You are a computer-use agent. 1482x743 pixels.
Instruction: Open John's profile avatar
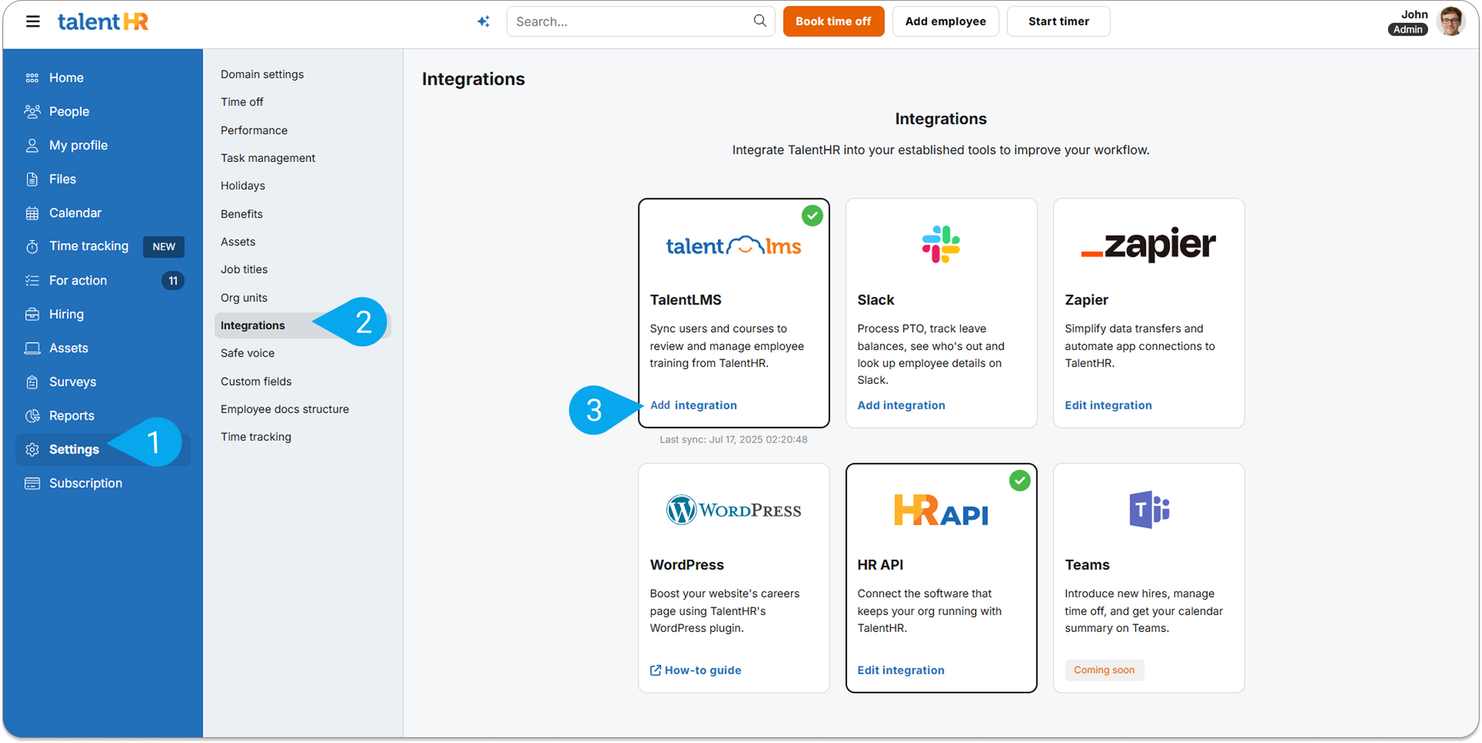tap(1451, 21)
